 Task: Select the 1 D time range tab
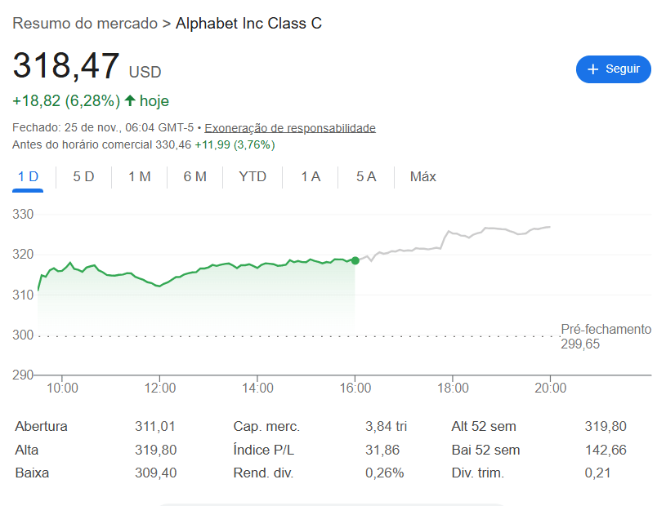pos(28,176)
